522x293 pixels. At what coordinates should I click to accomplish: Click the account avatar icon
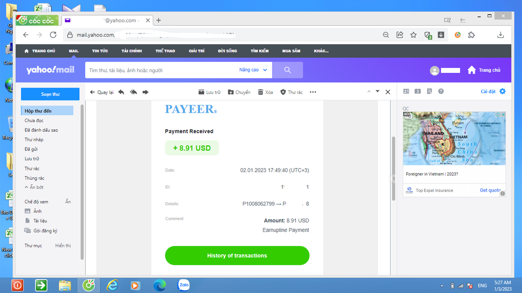[435, 71]
